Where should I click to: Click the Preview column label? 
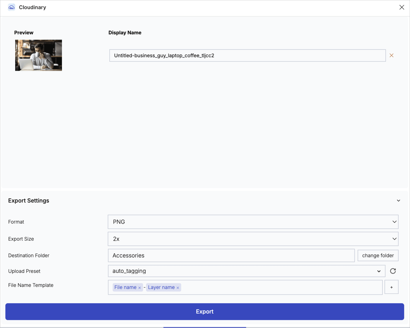pos(24,32)
